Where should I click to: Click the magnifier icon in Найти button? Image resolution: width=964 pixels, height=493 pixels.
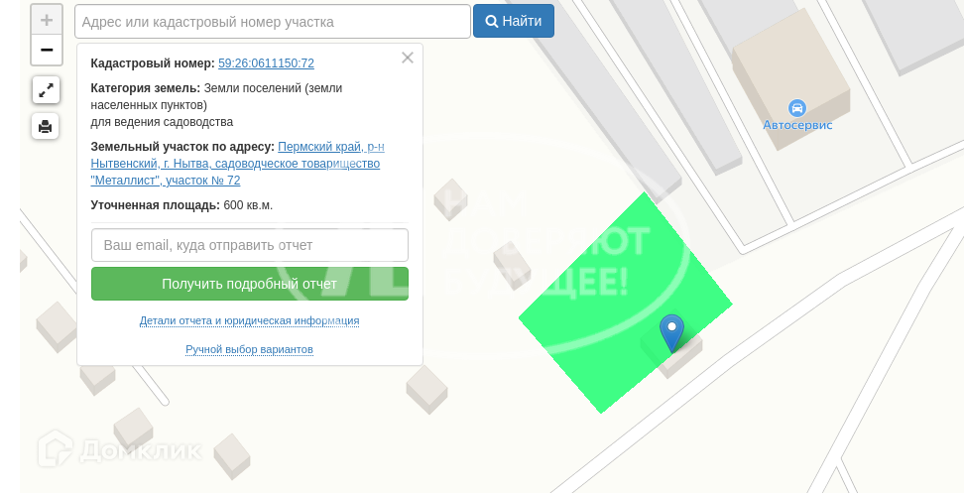[491, 22]
